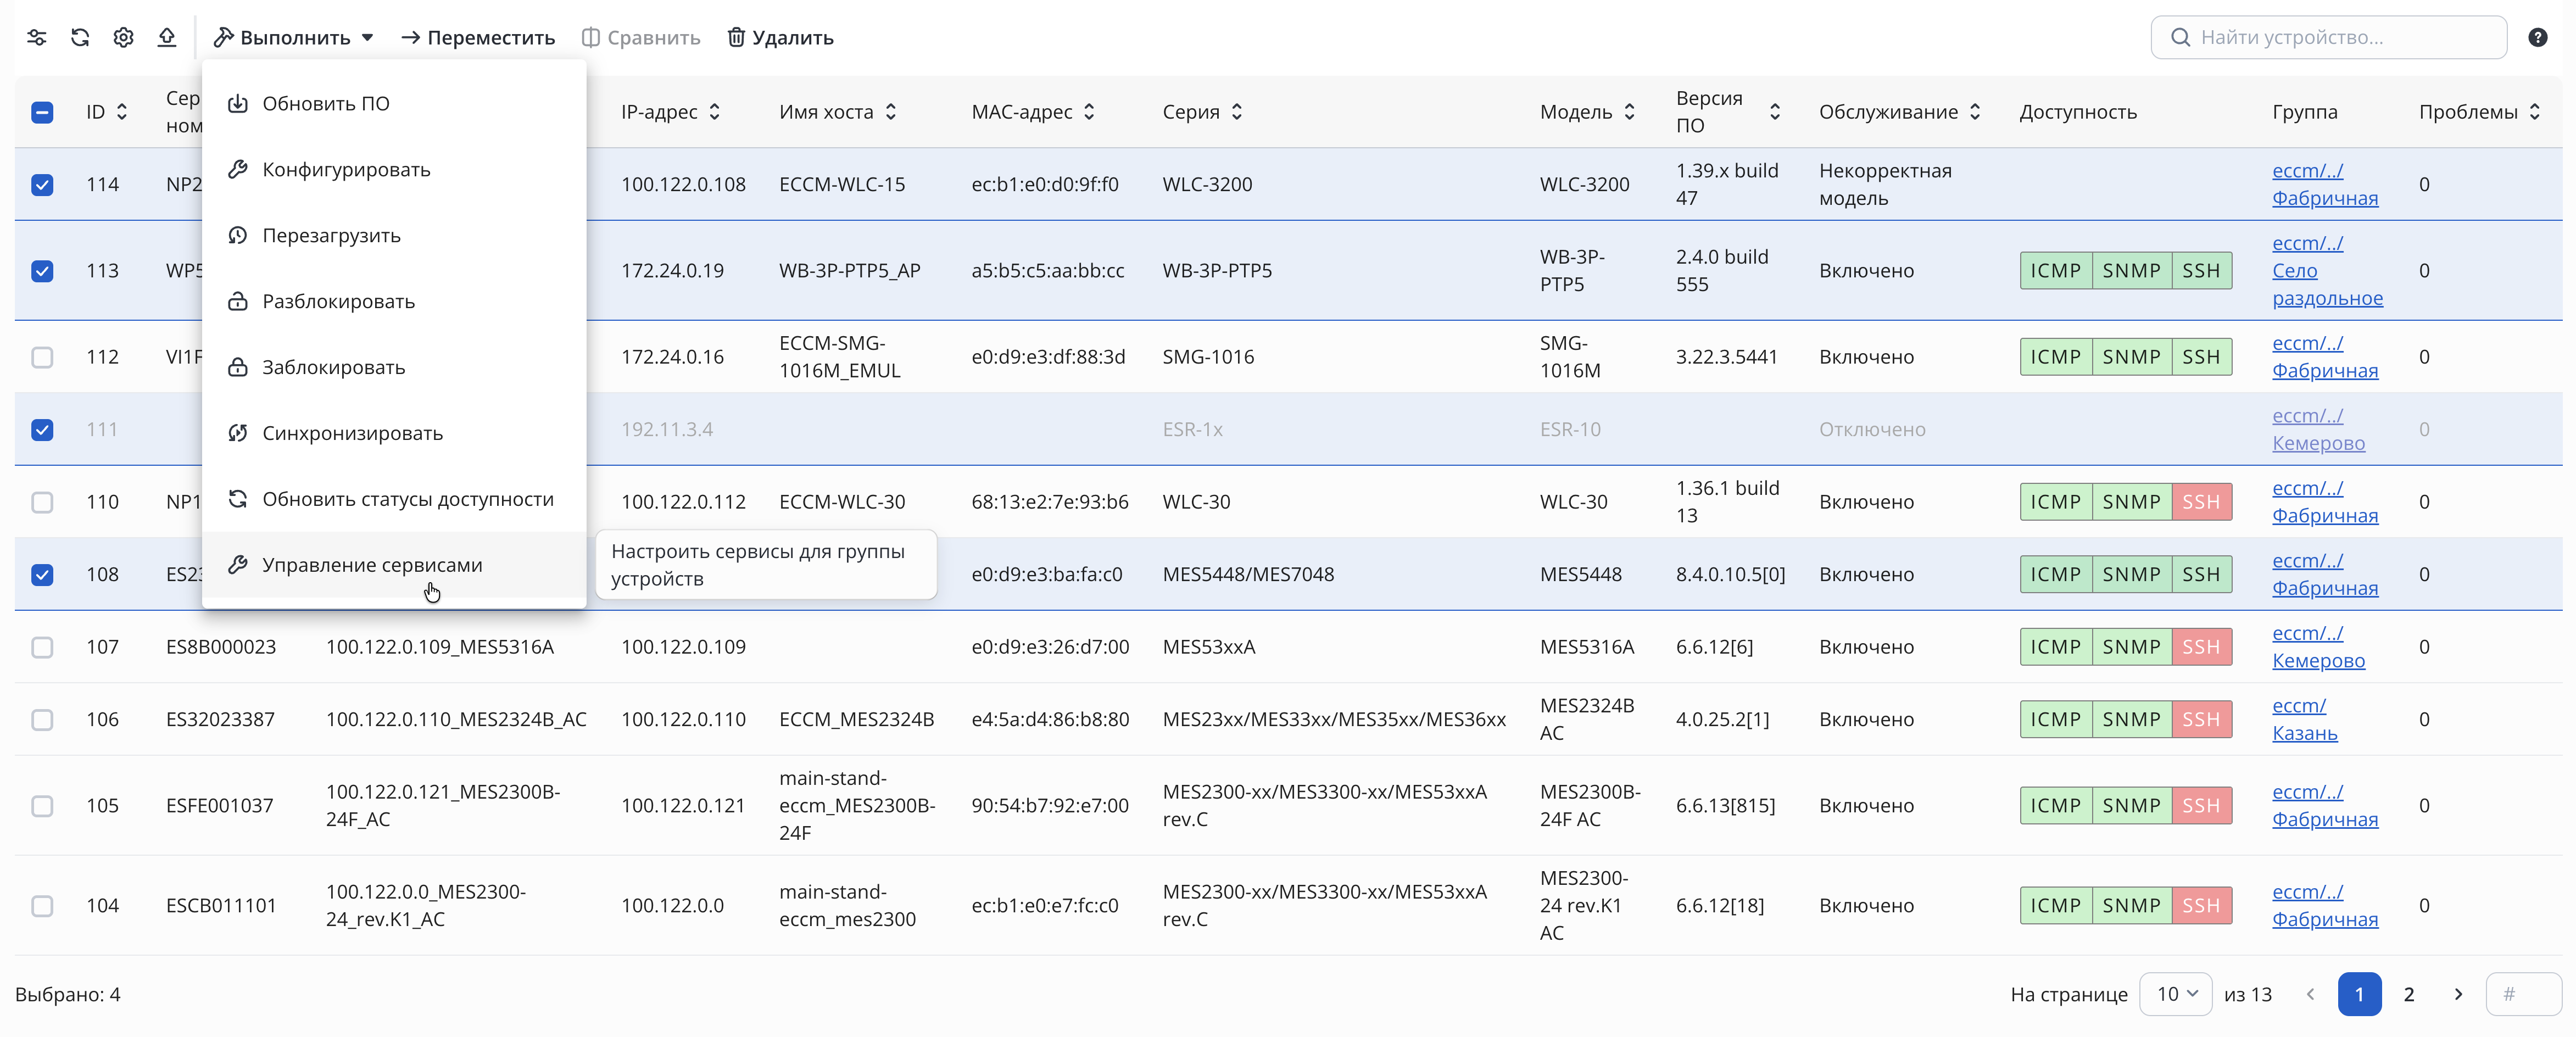
Task: Uncheck the checkbox for device 114
Action: click(42, 184)
